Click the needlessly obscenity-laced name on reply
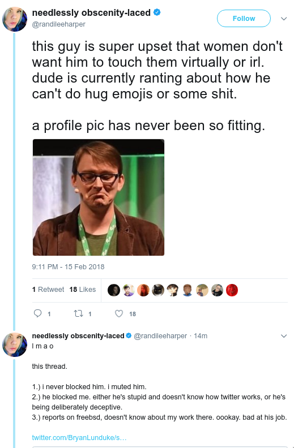 click(78, 335)
